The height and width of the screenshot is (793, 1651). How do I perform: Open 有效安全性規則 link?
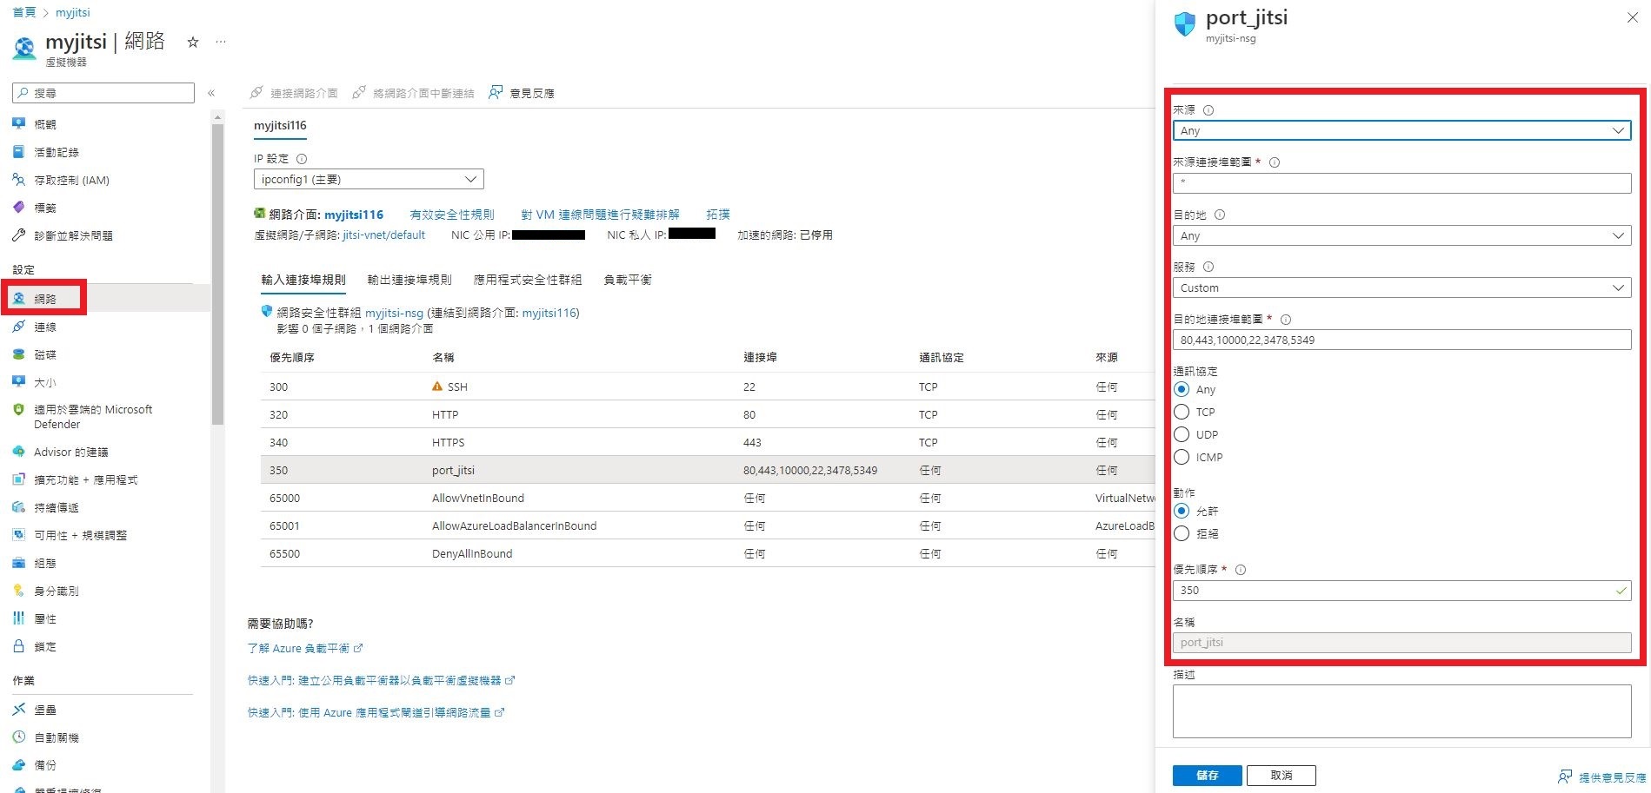[452, 215]
